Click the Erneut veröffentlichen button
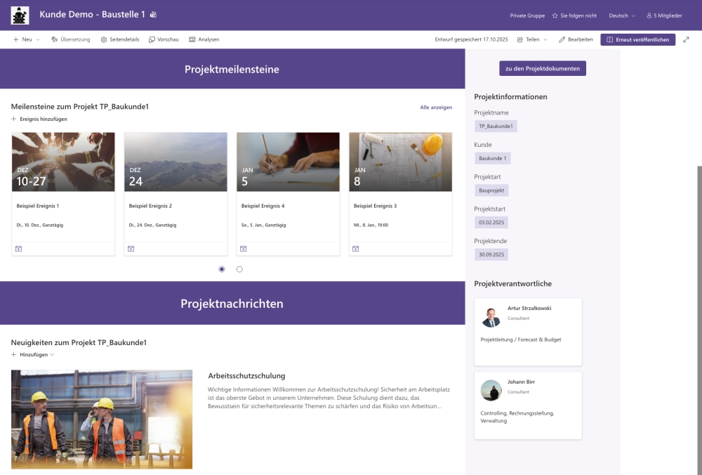 [637, 40]
